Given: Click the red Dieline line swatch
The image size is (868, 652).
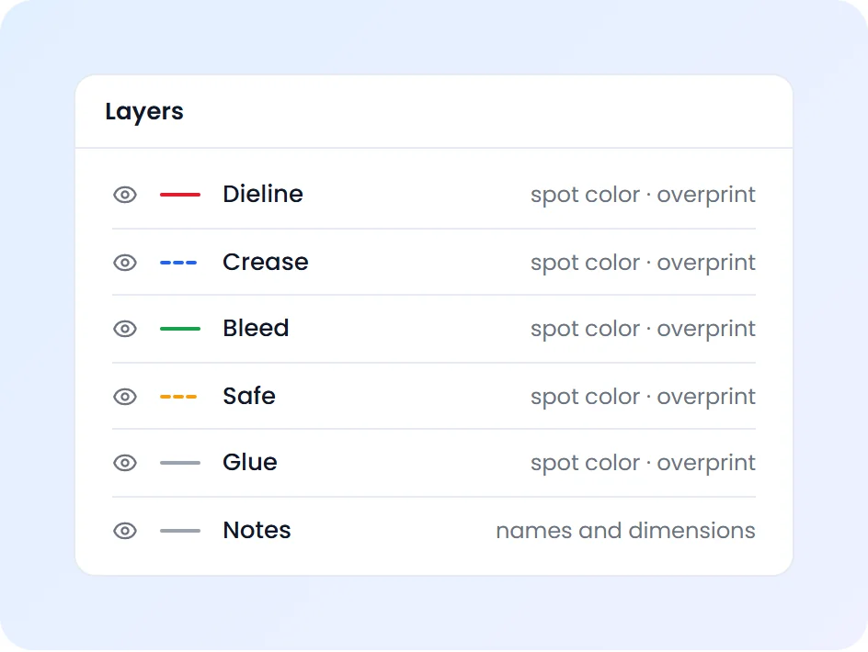Looking at the screenshot, I should coord(180,195).
